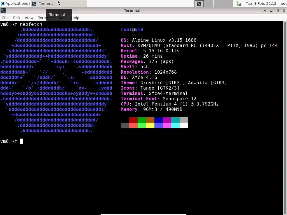Open the File menu

pos(5,18)
